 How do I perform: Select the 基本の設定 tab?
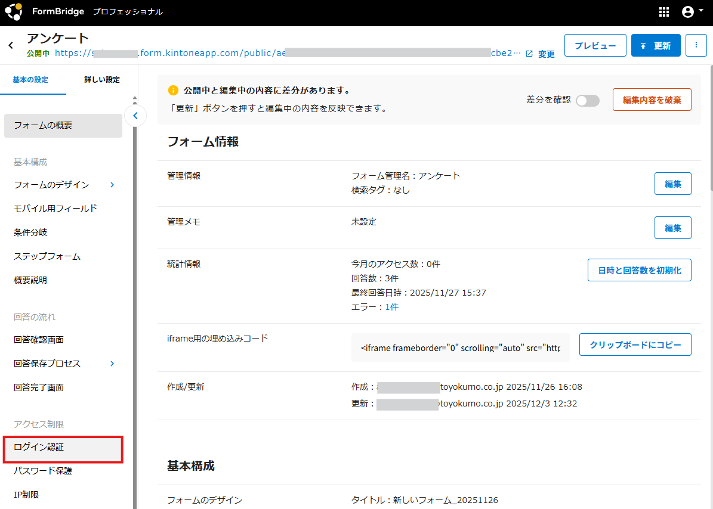[x=30, y=80]
